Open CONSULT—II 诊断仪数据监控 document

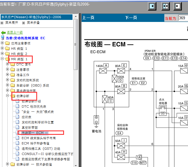tap(47, 154)
